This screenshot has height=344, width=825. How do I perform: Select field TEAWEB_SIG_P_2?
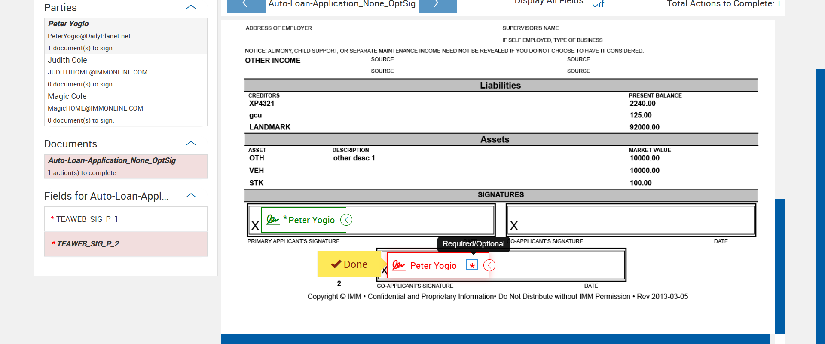[126, 244]
